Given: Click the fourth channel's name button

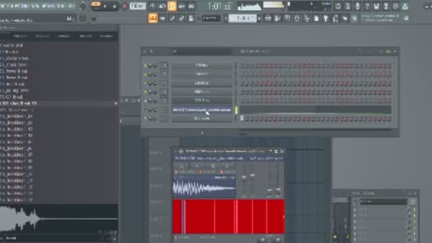Looking at the screenshot, I should pos(202,92).
